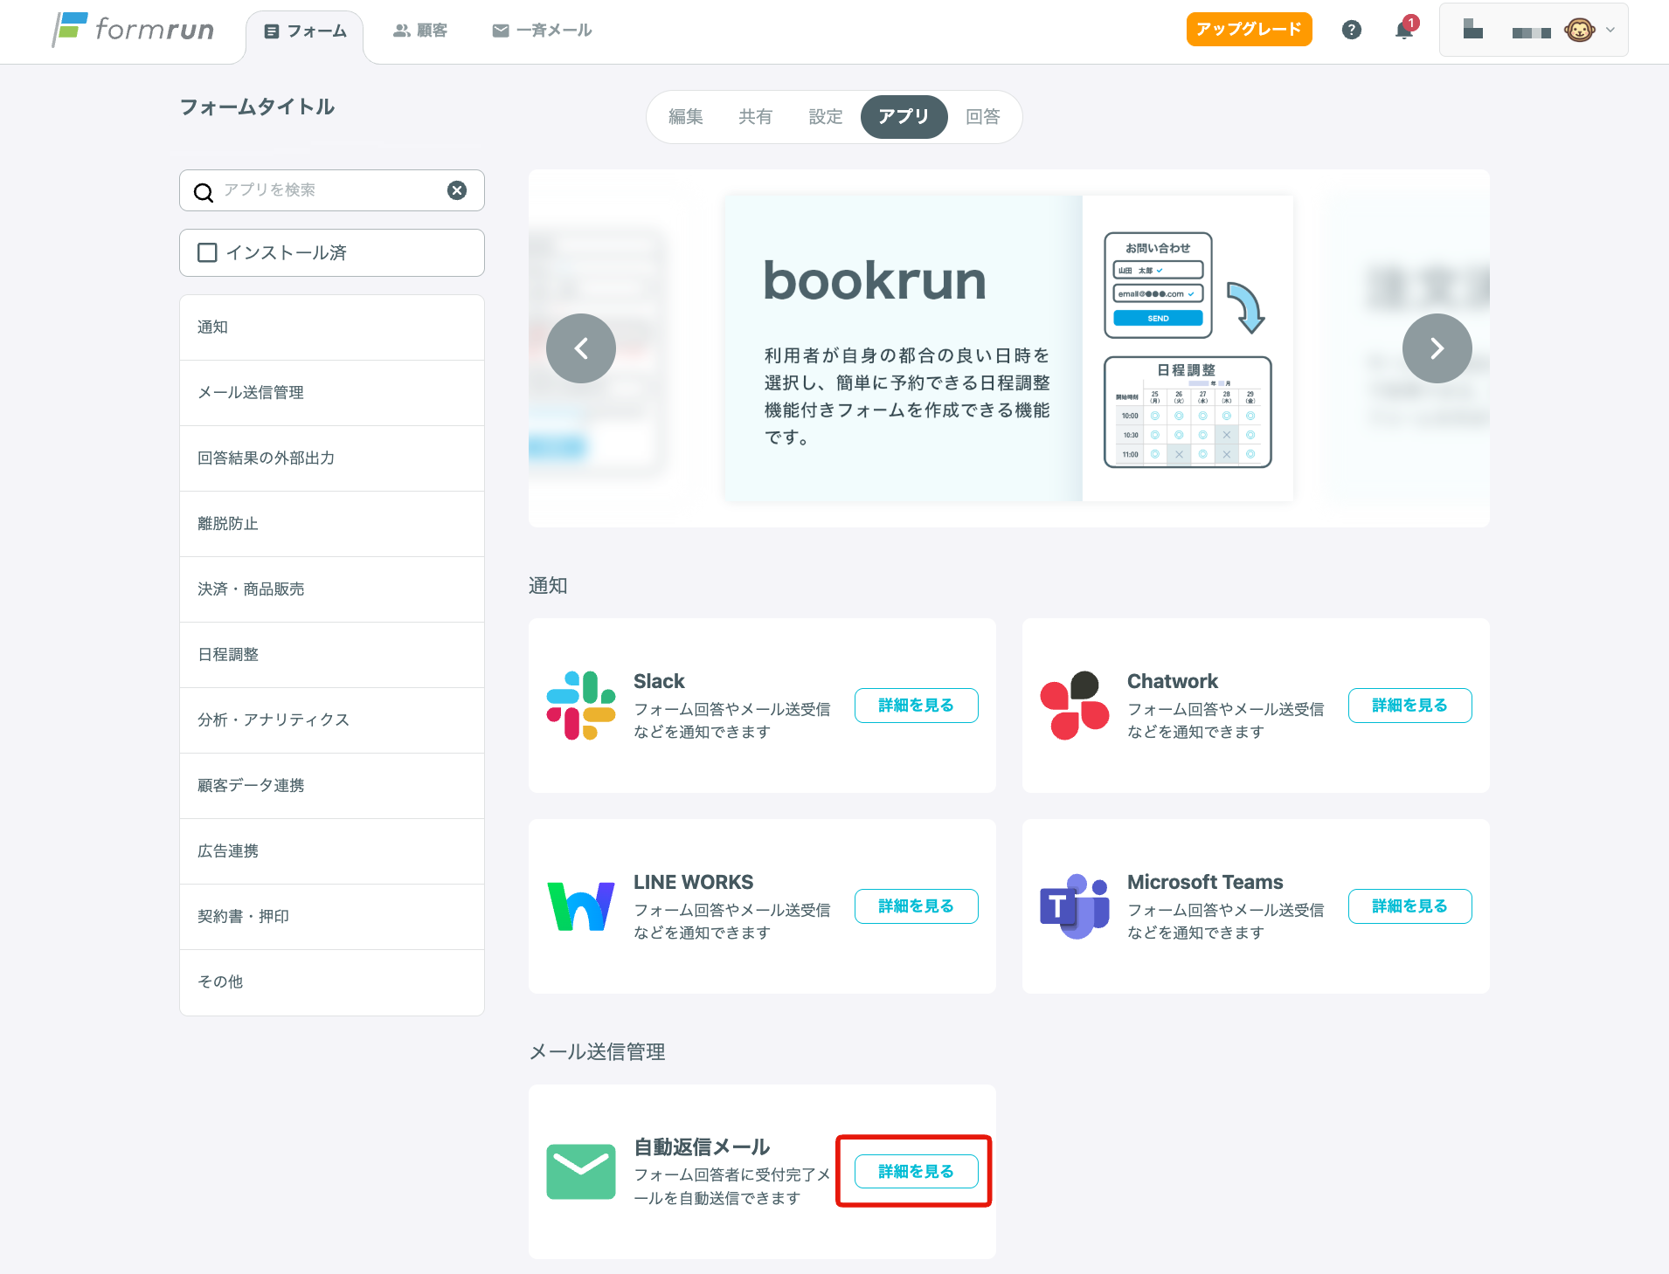Switch to the 共有 tab
This screenshot has width=1669, height=1274.
(756, 117)
